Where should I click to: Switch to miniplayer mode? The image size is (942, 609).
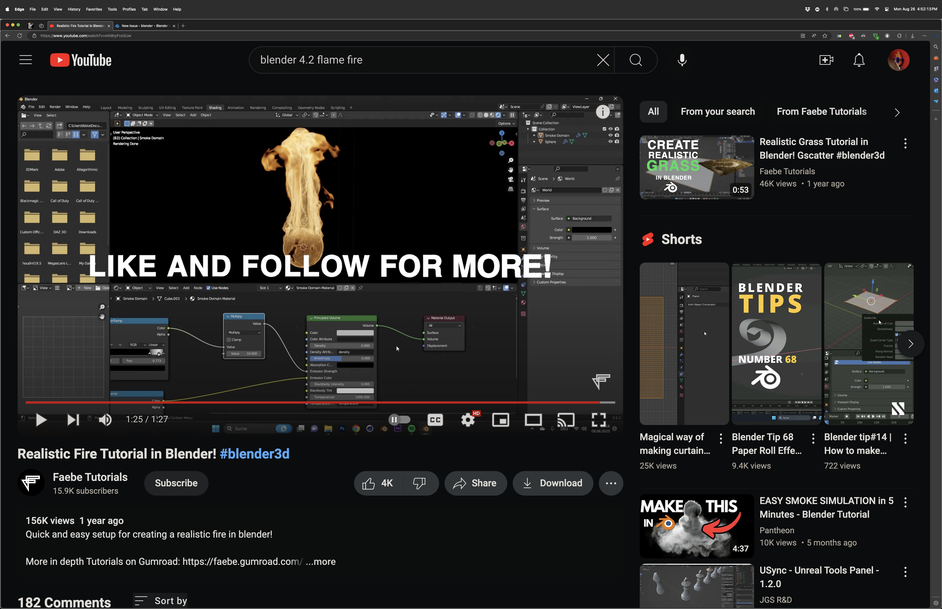[x=500, y=420]
